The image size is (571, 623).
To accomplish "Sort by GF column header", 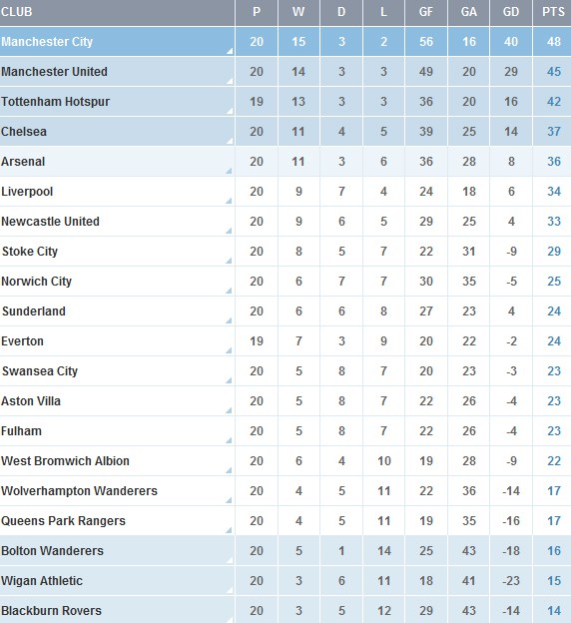I will click(x=425, y=12).
